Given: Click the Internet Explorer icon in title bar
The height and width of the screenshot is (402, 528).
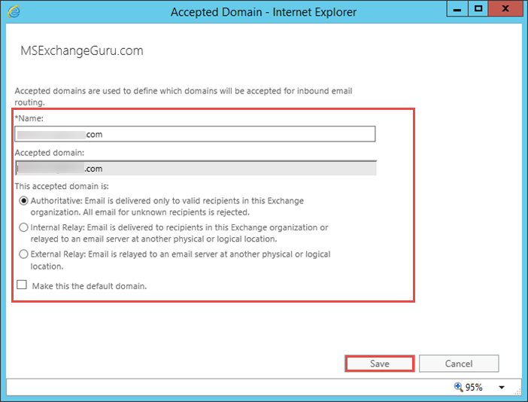Looking at the screenshot, I should (x=14, y=12).
